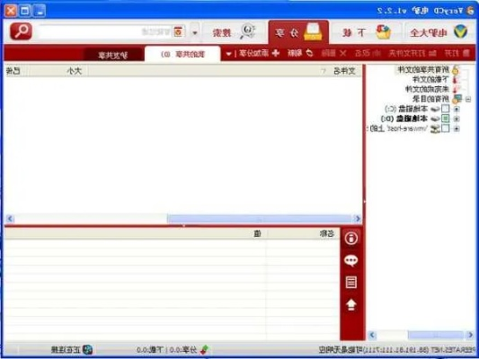Click the 下载:0.0 speed text in the status bar
Image resolution: width=479 pixels, height=359 pixels.
[150, 349]
